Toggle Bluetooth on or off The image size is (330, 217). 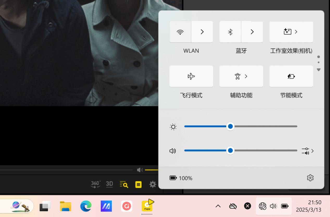point(230,32)
